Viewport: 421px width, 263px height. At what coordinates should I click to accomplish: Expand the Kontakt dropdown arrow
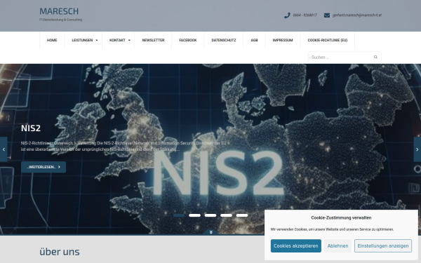click(129, 40)
